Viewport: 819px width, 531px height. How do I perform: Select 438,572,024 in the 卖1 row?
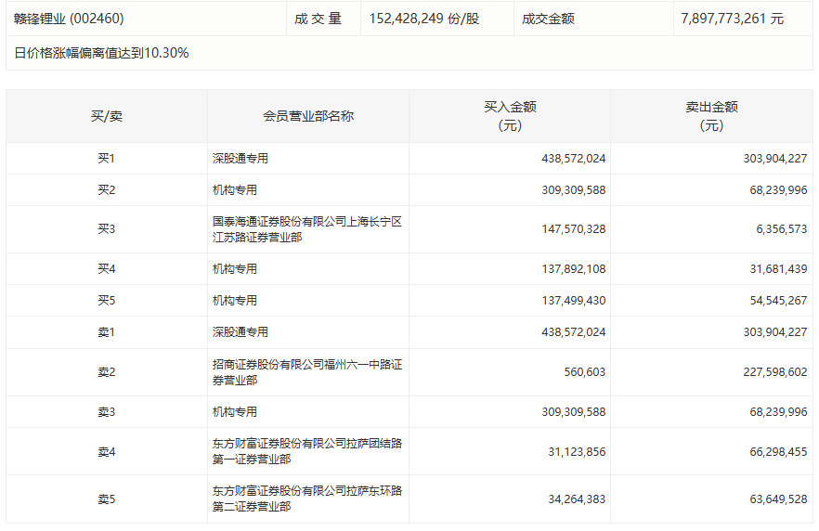click(574, 332)
